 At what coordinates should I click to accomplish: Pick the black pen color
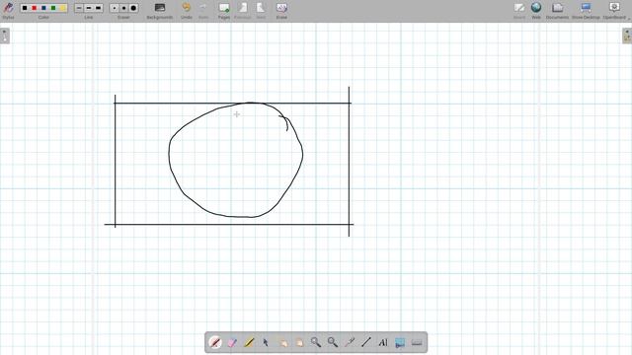(25, 8)
